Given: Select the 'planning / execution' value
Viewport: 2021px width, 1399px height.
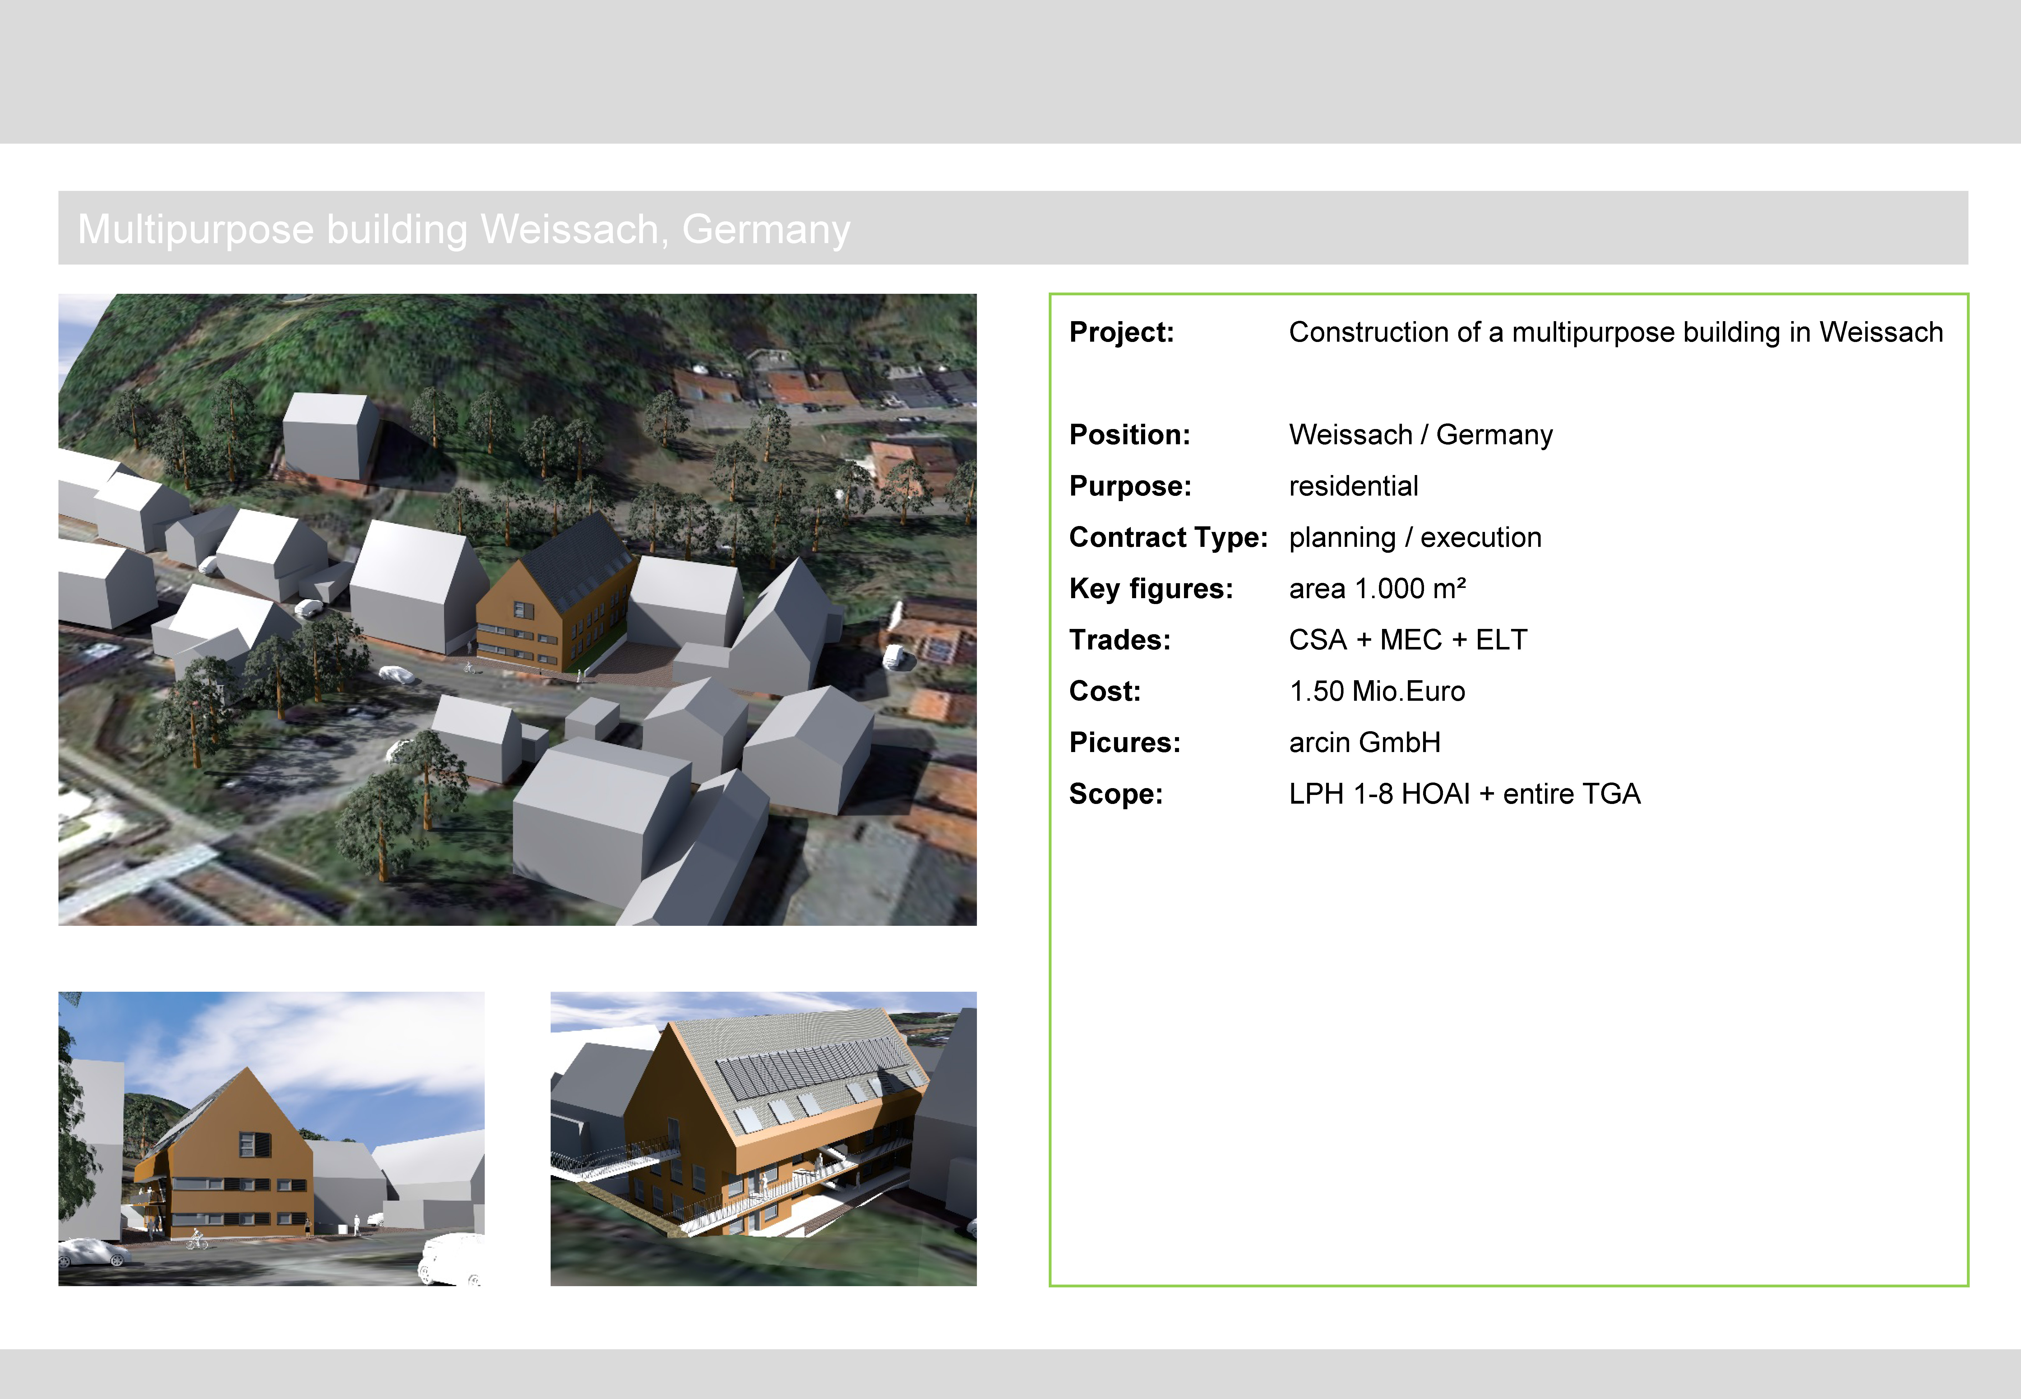Looking at the screenshot, I should tap(1415, 537).
